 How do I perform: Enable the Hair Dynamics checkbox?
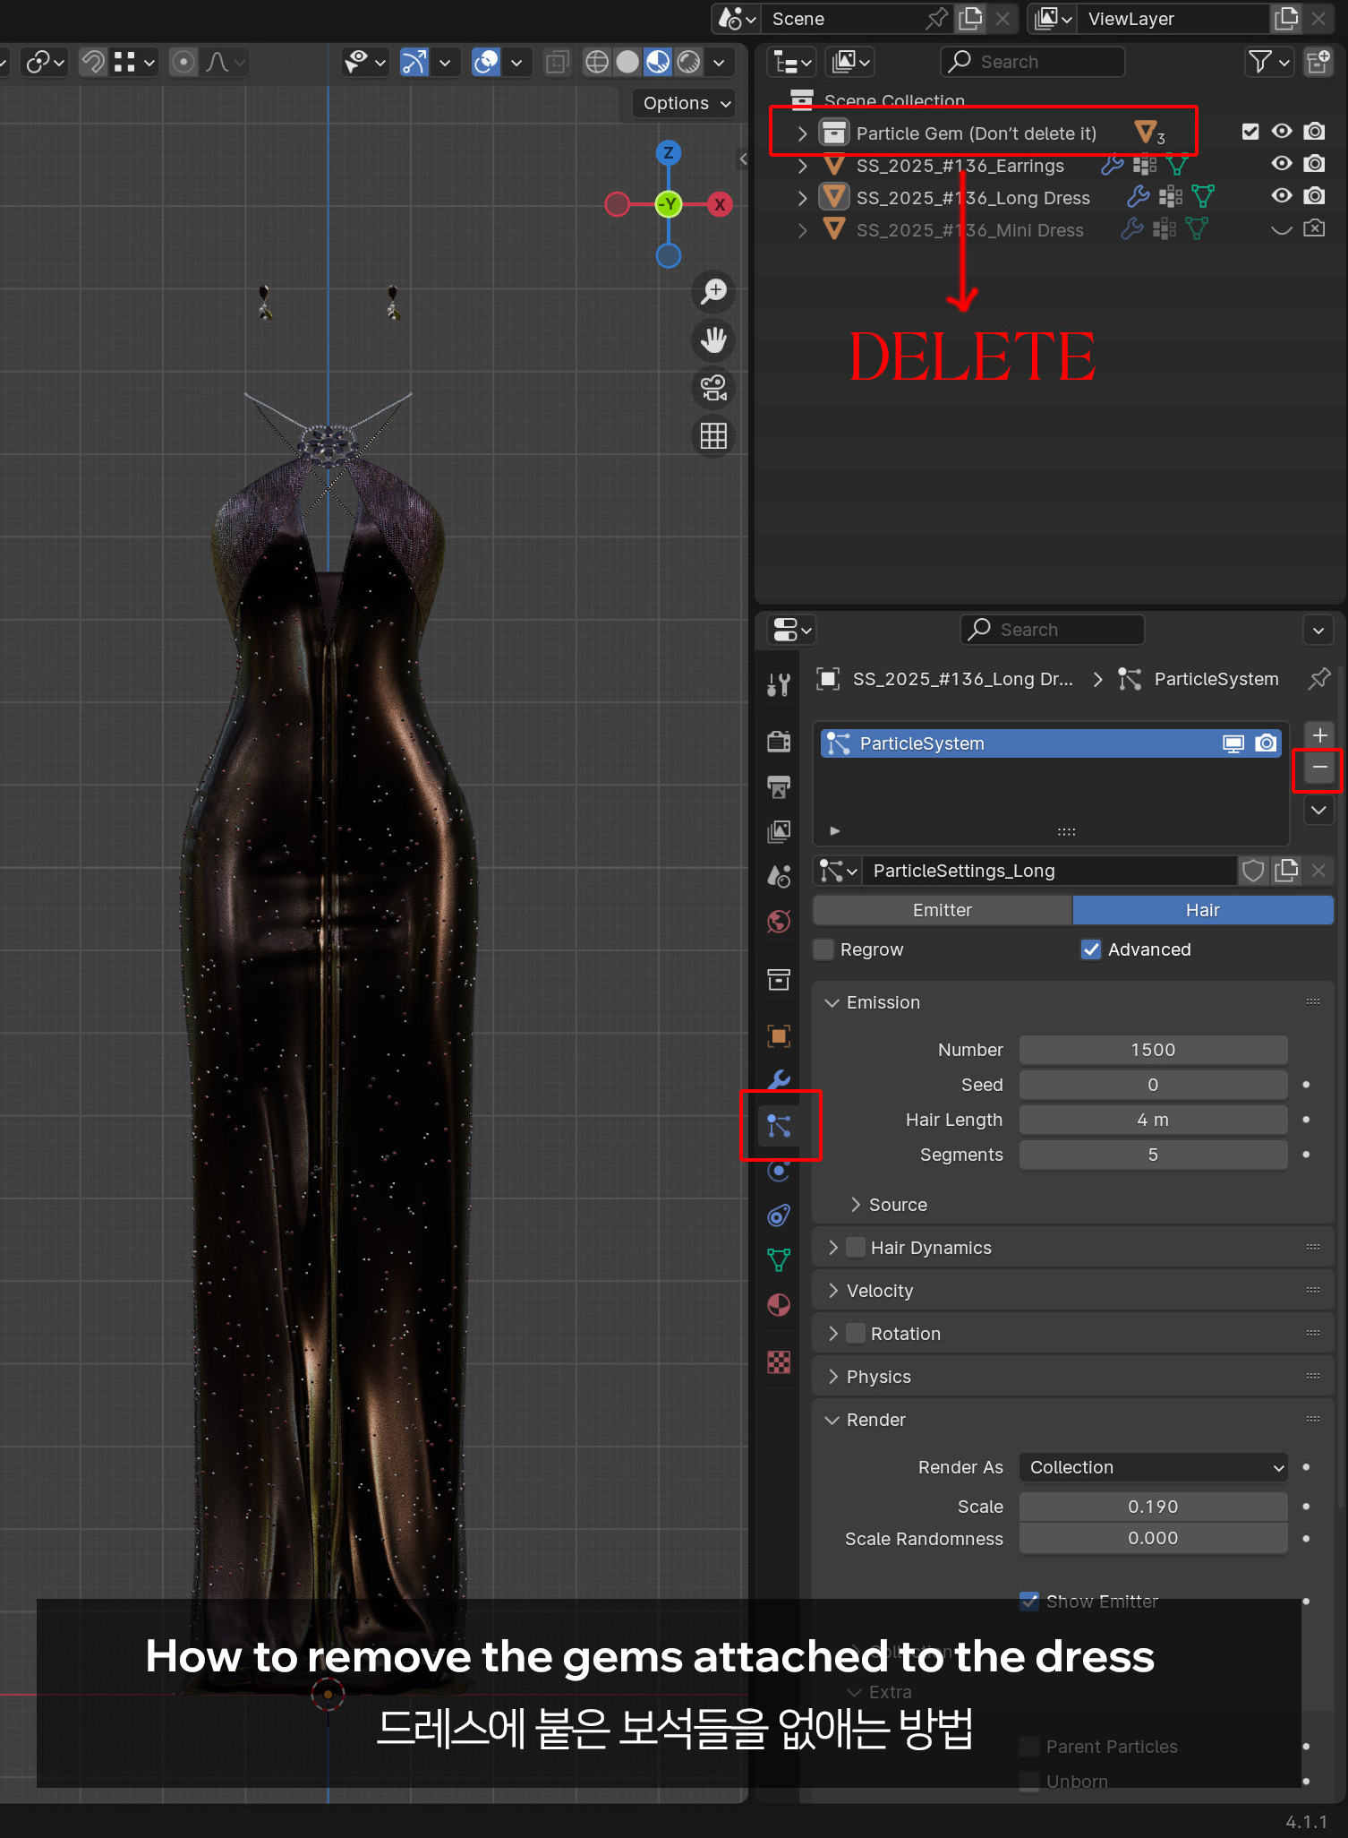856,1248
